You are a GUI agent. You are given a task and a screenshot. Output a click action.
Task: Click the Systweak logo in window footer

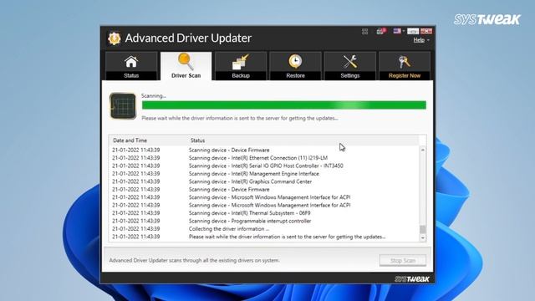[412, 278]
